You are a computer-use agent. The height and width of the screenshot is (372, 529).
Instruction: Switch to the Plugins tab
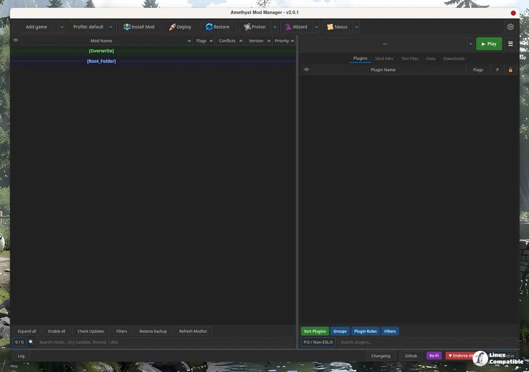tap(360, 58)
